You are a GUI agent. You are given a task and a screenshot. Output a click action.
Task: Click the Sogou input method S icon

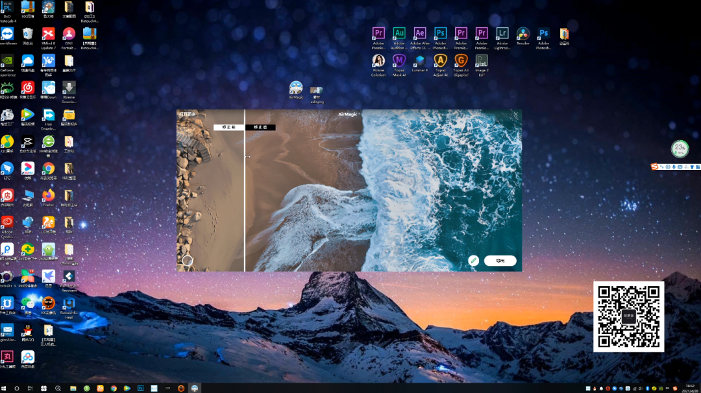point(654,167)
